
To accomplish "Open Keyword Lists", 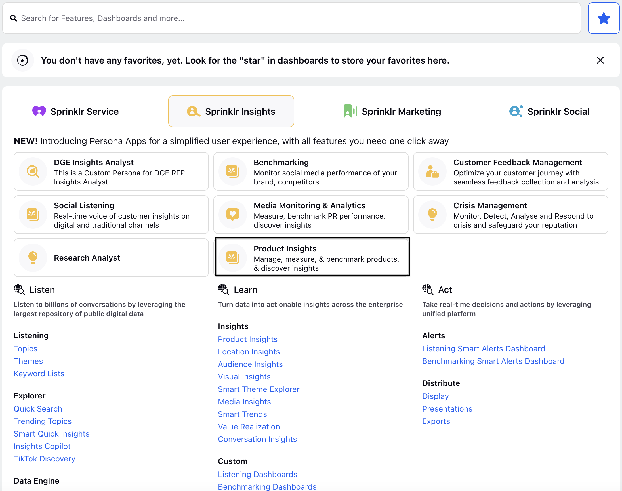I will (x=39, y=374).
